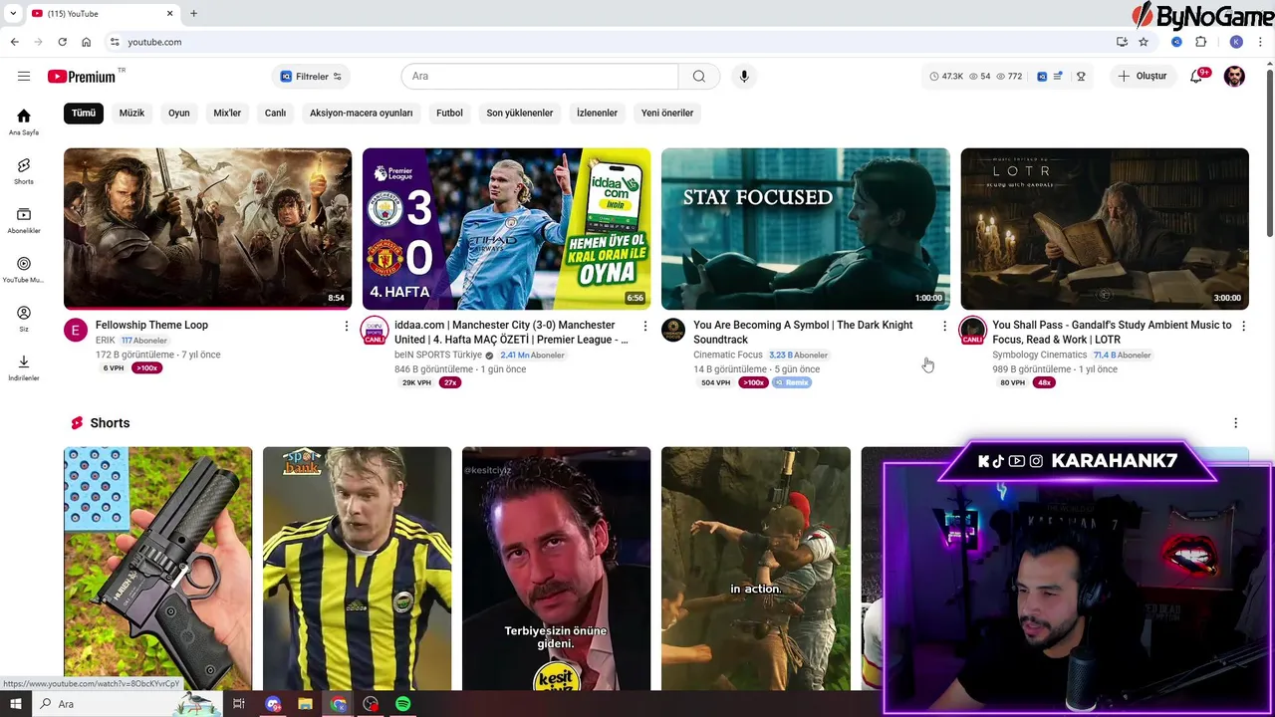This screenshot has height=717, width=1275.
Task: Open Ana Sayfa in the sidebar
Action: (x=24, y=122)
